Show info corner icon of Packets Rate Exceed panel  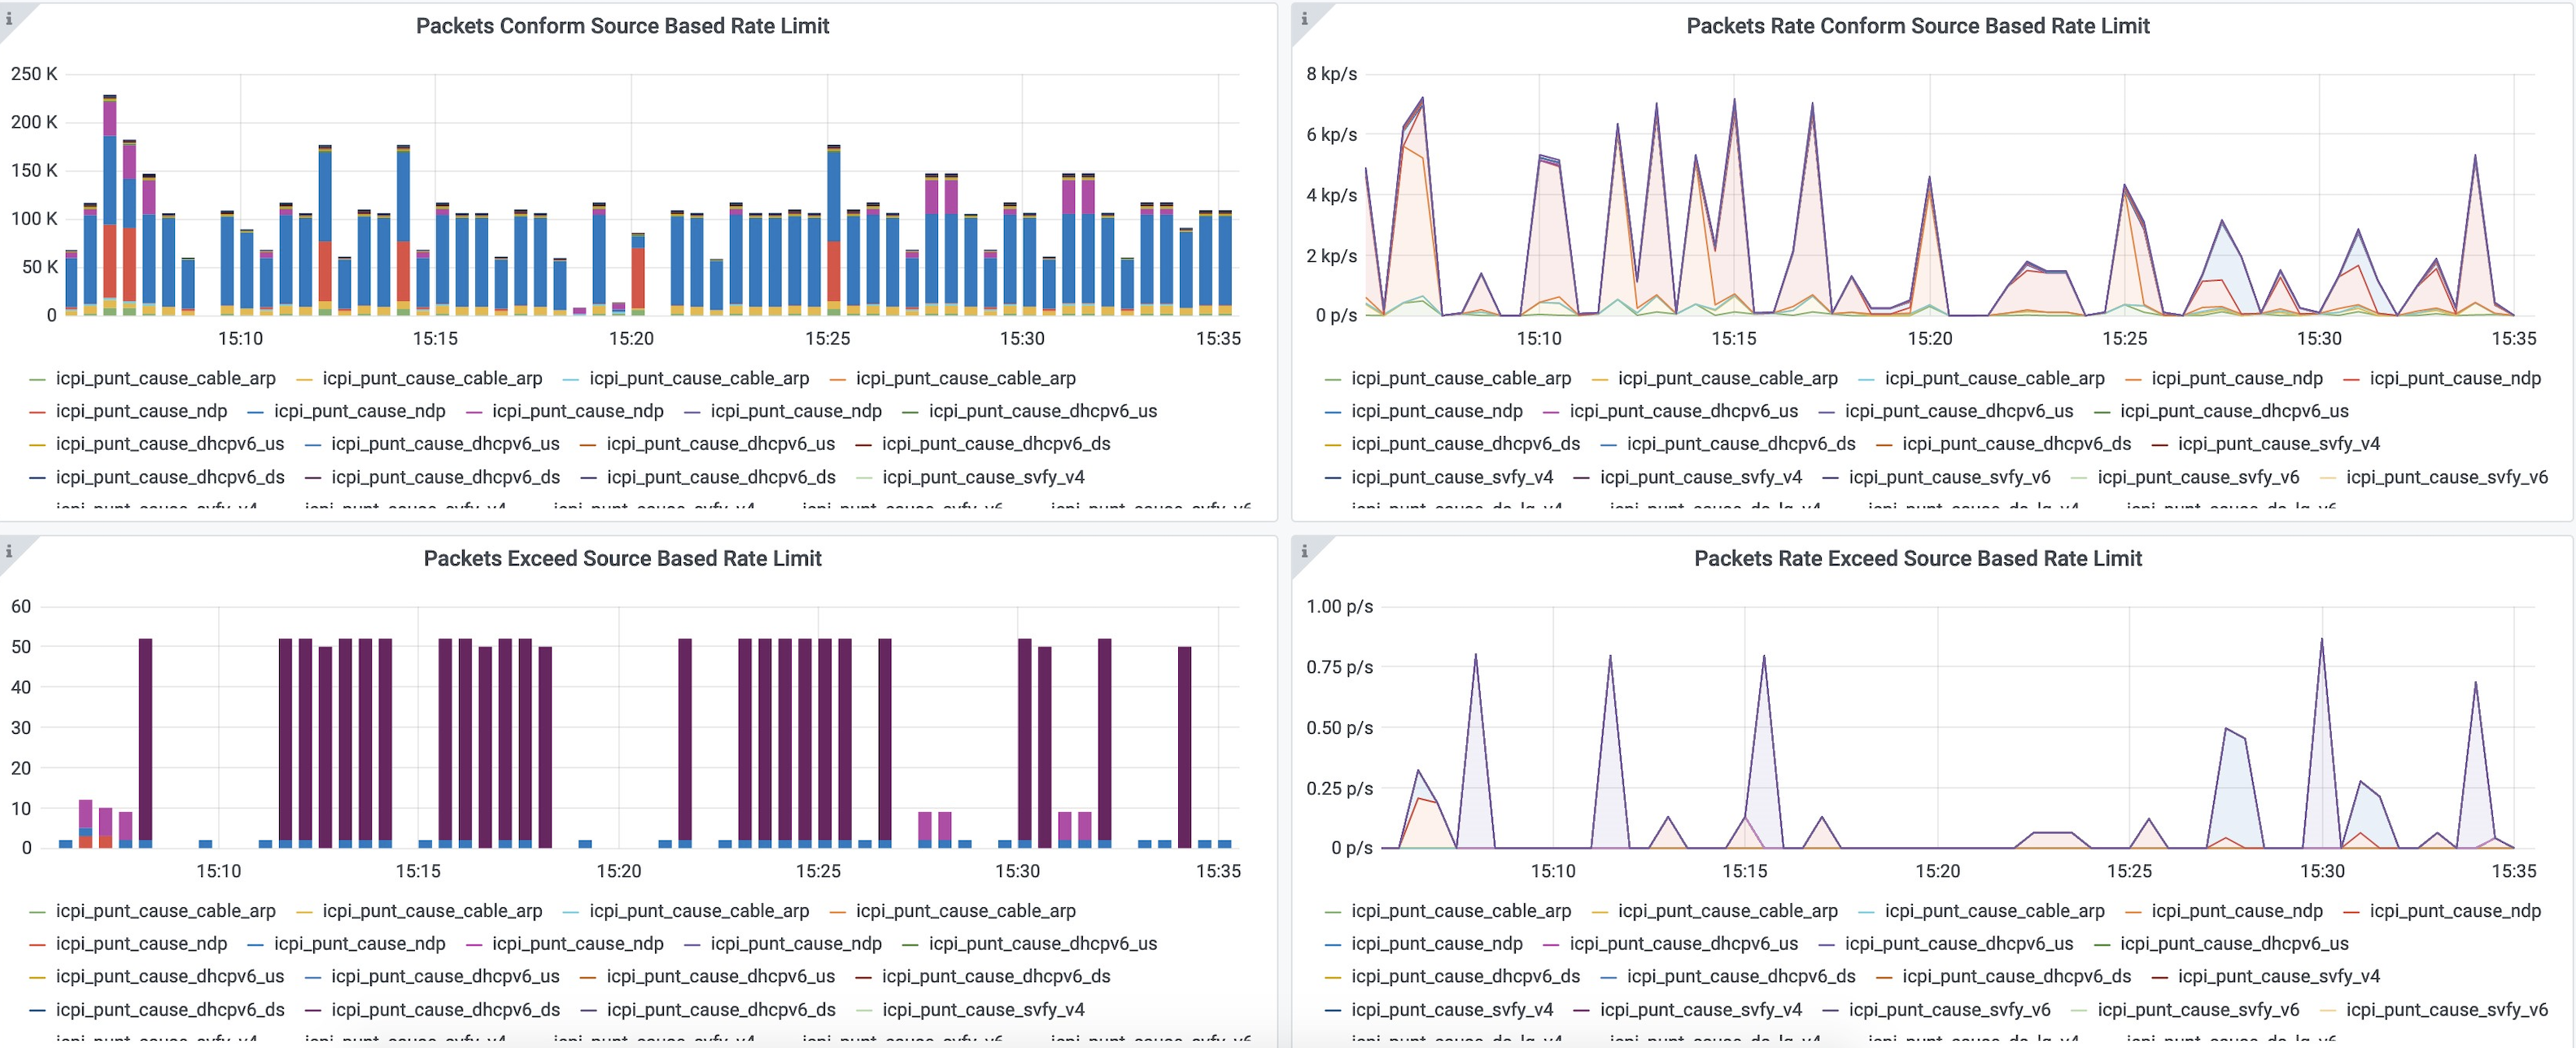point(1304,551)
